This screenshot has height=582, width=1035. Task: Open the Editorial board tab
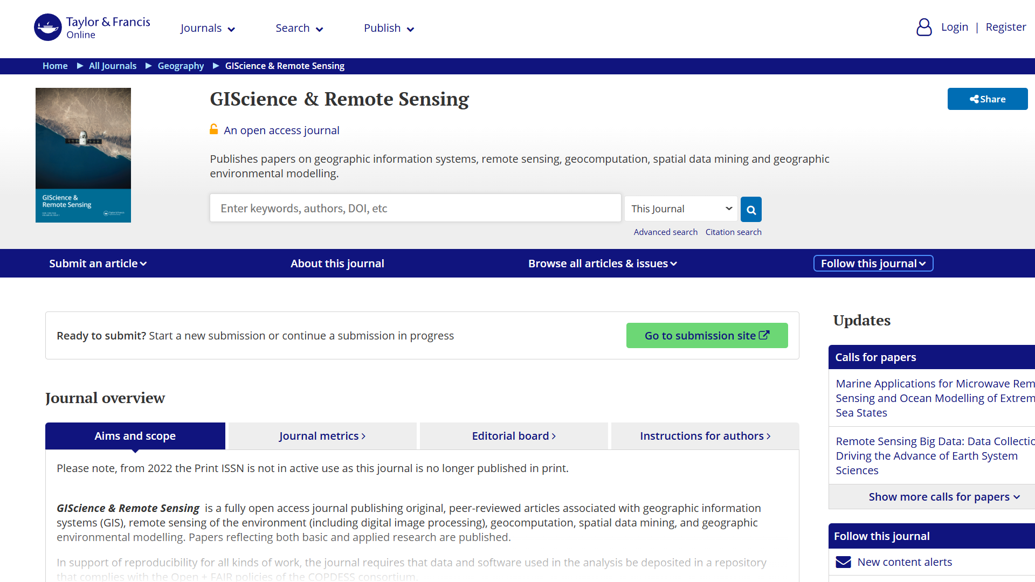pyautogui.click(x=514, y=436)
